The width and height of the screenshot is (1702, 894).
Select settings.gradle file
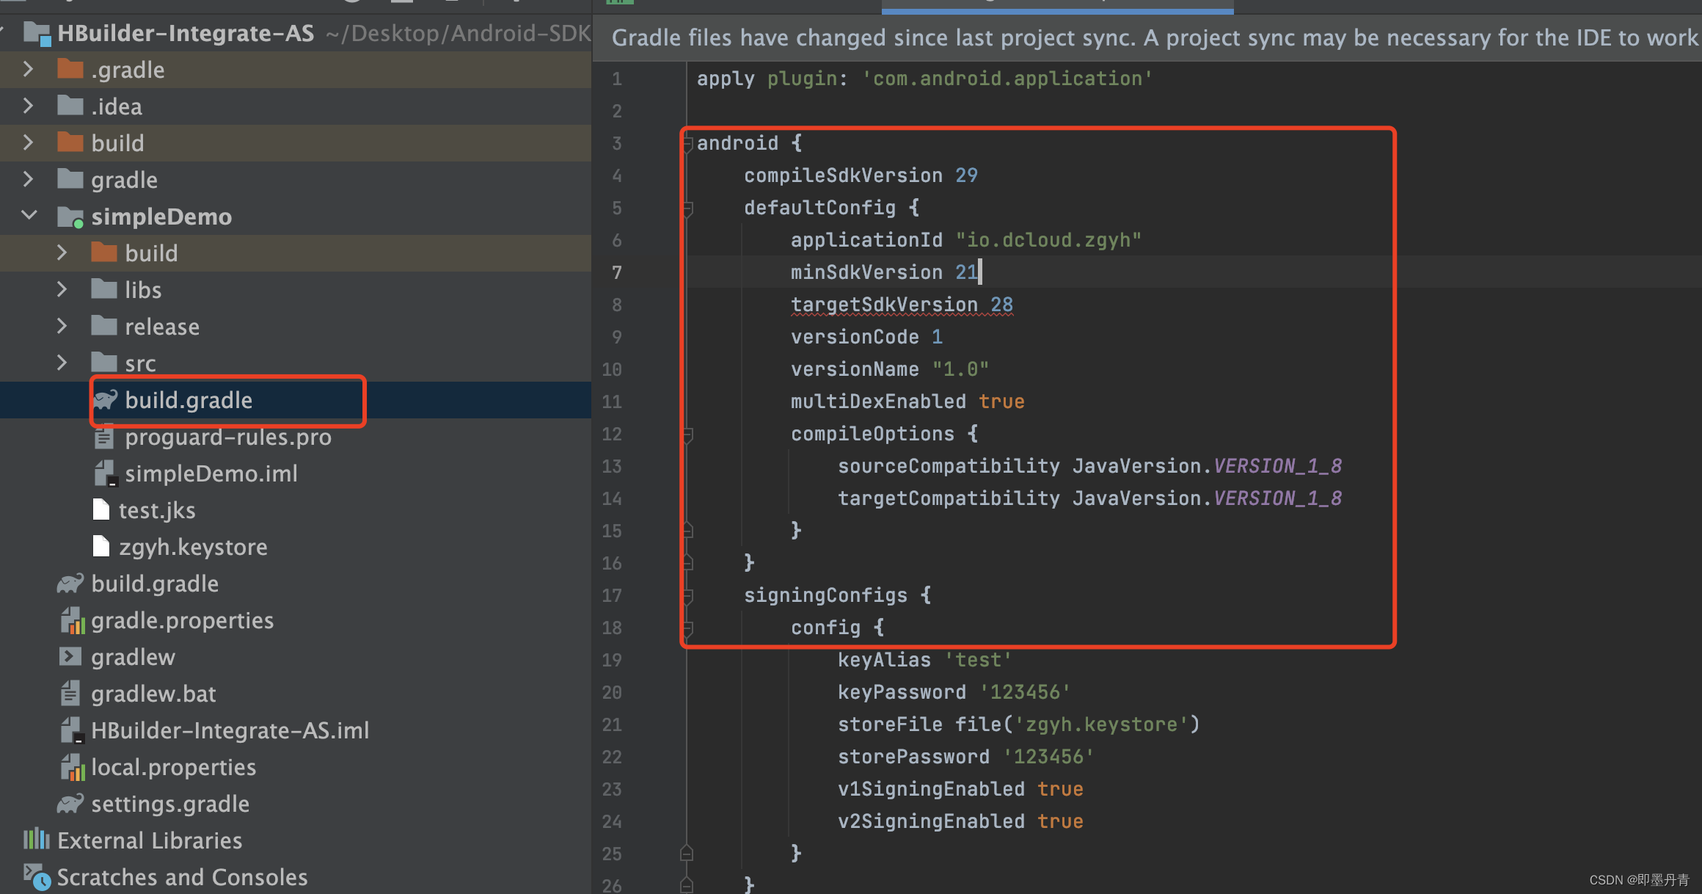[x=170, y=804]
